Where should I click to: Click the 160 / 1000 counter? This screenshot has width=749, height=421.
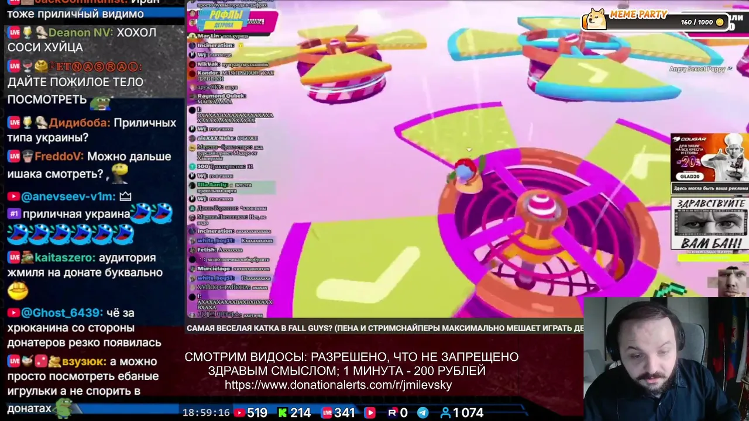point(697,22)
